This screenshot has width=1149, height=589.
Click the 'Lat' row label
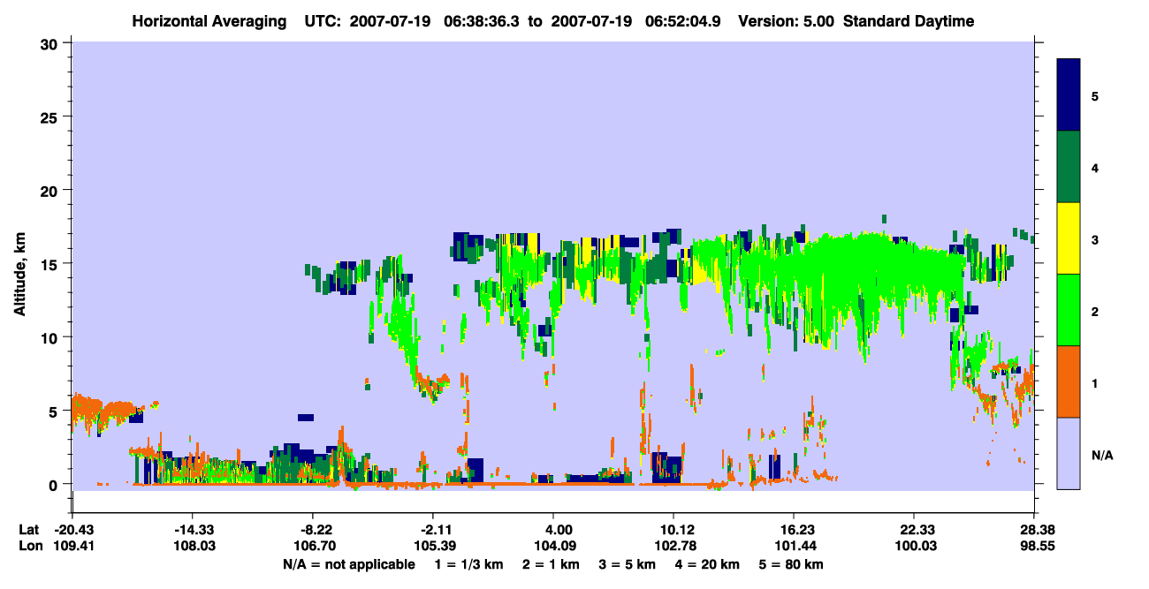(29, 530)
